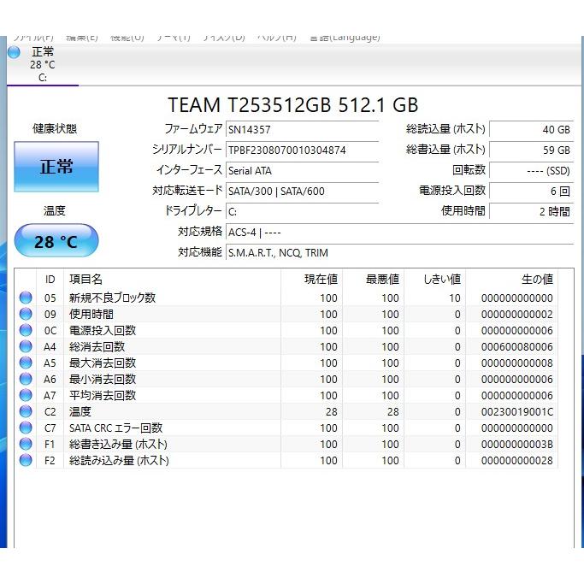The image size is (584, 584).
Task: Select the C: drive tab showing 28 °C
Action: click(x=43, y=64)
